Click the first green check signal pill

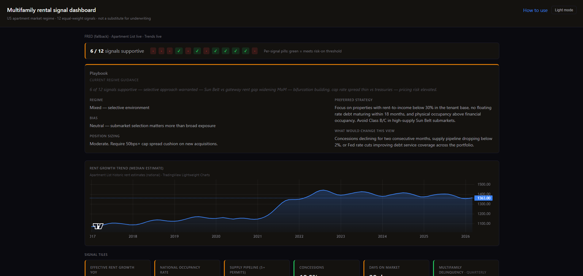tap(179, 51)
